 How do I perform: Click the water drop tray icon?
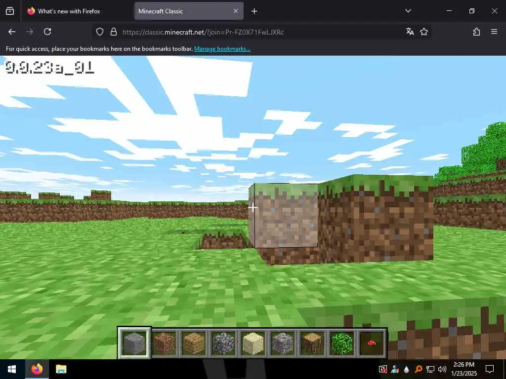click(x=406, y=369)
